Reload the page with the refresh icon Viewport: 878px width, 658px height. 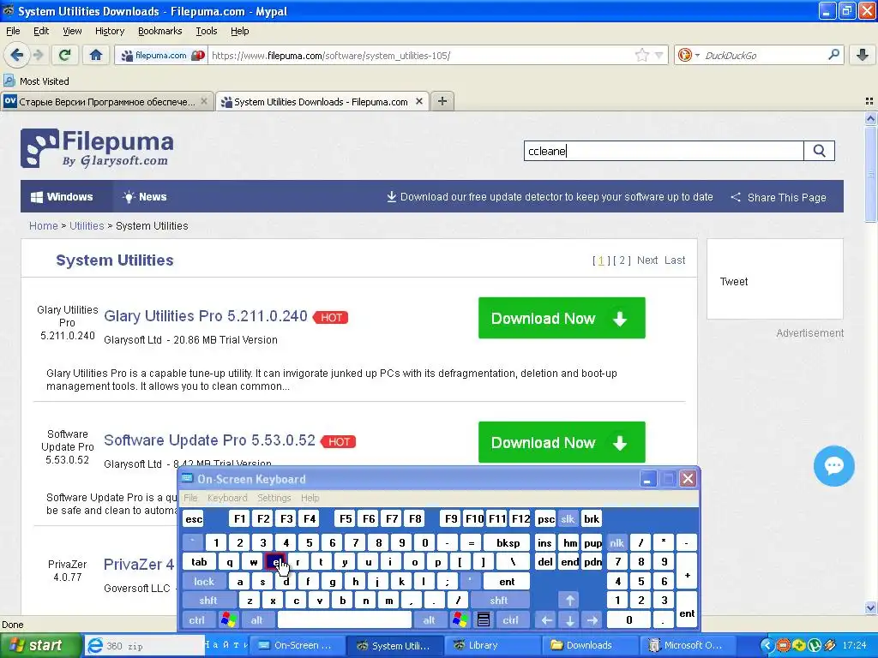coord(65,55)
